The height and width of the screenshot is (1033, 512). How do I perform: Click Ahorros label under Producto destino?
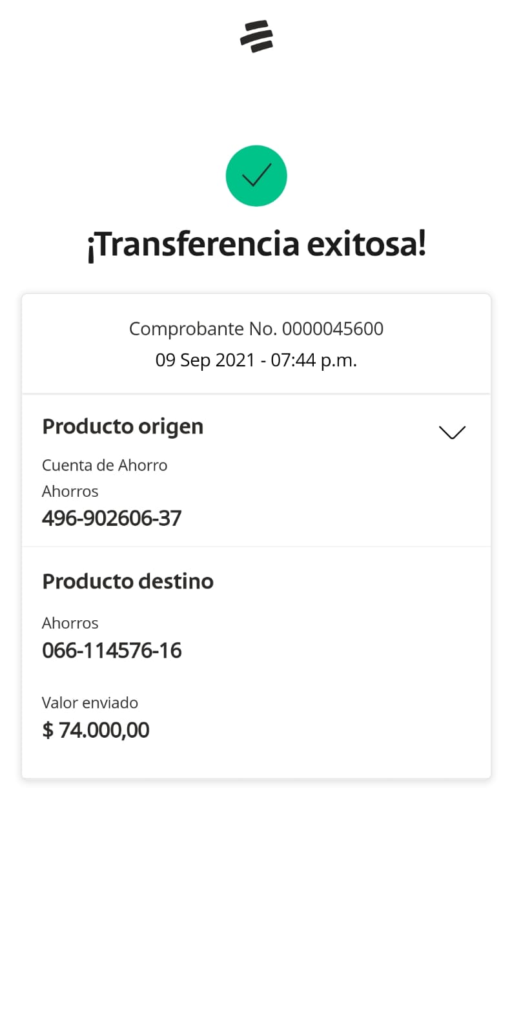(70, 623)
